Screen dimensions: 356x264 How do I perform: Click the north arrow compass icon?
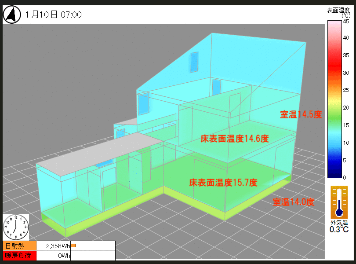(12, 15)
